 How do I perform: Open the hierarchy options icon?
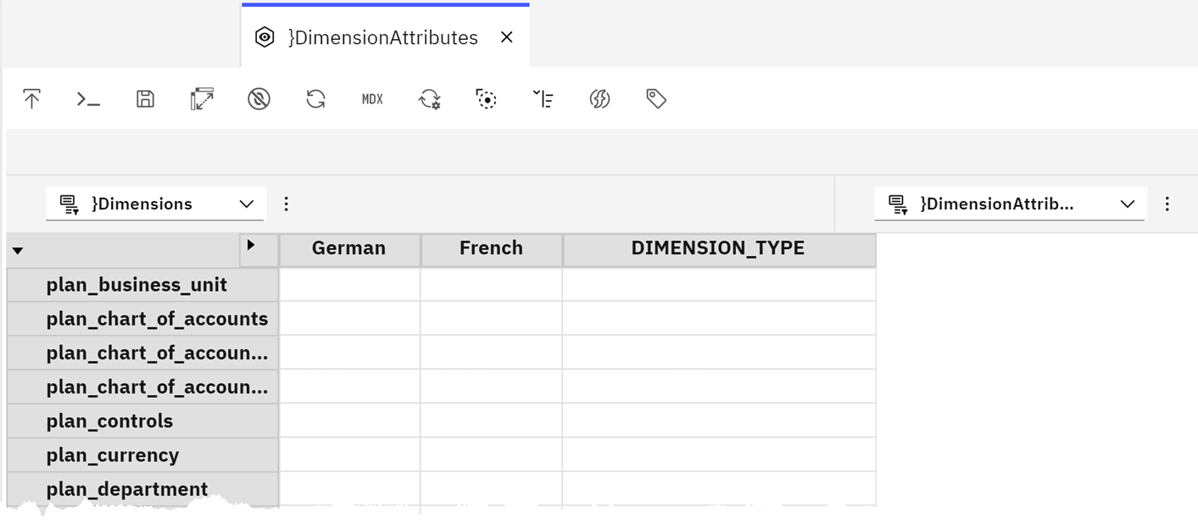pyautogui.click(x=543, y=99)
